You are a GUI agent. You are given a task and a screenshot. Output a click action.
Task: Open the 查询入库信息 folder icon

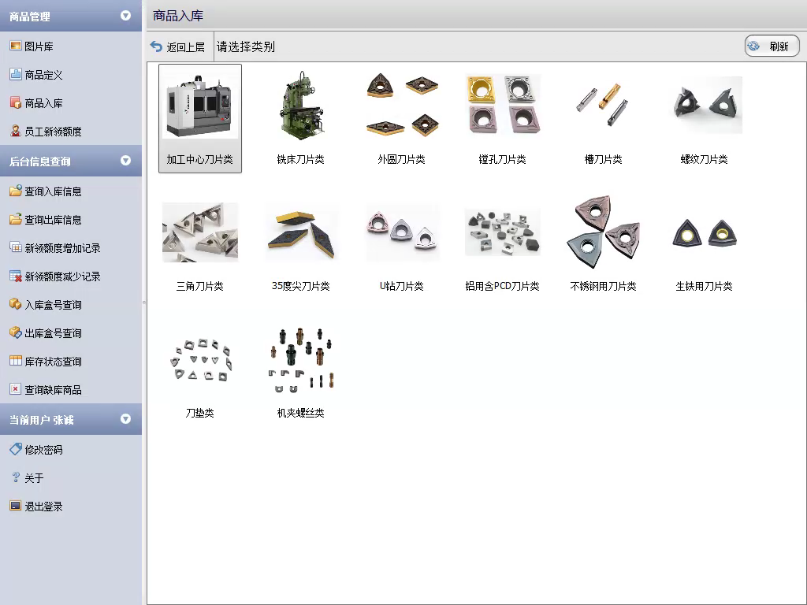pyautogui.click(x=16, y=191)
